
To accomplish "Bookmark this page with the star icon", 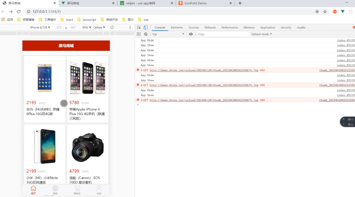I will (x=325, y=12).
